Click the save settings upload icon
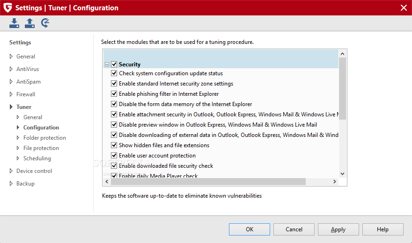412x243 pixels. pyautogui.click(x=29, y=23)
